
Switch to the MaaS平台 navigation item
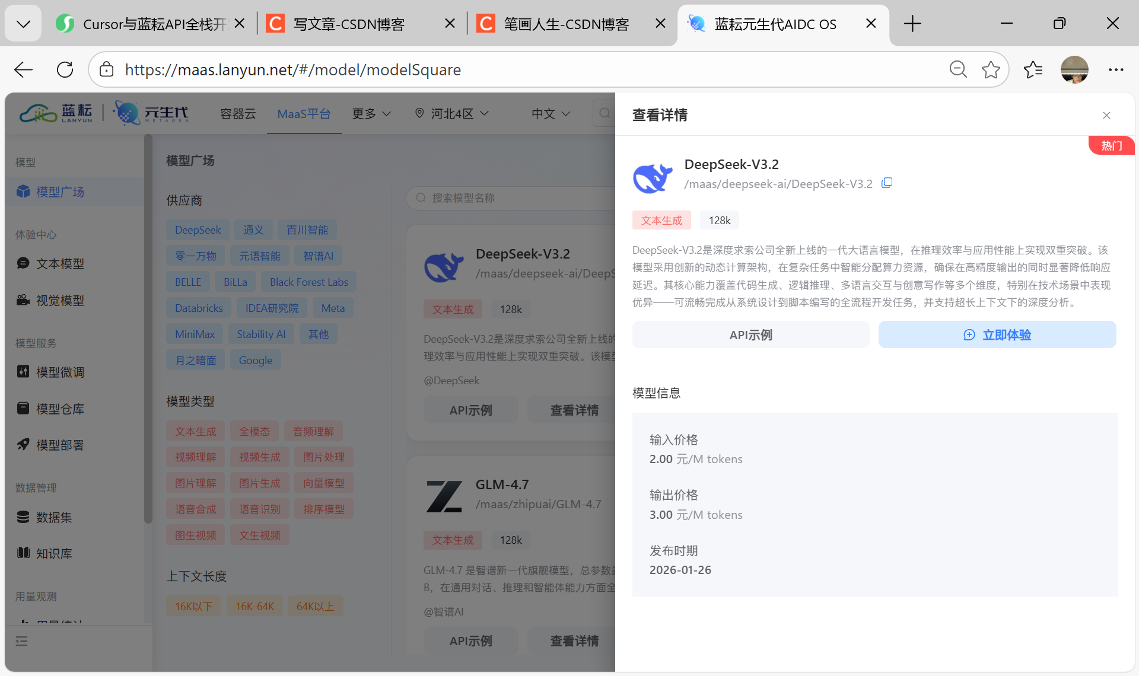pyautogui.click(x=304, y=113)
